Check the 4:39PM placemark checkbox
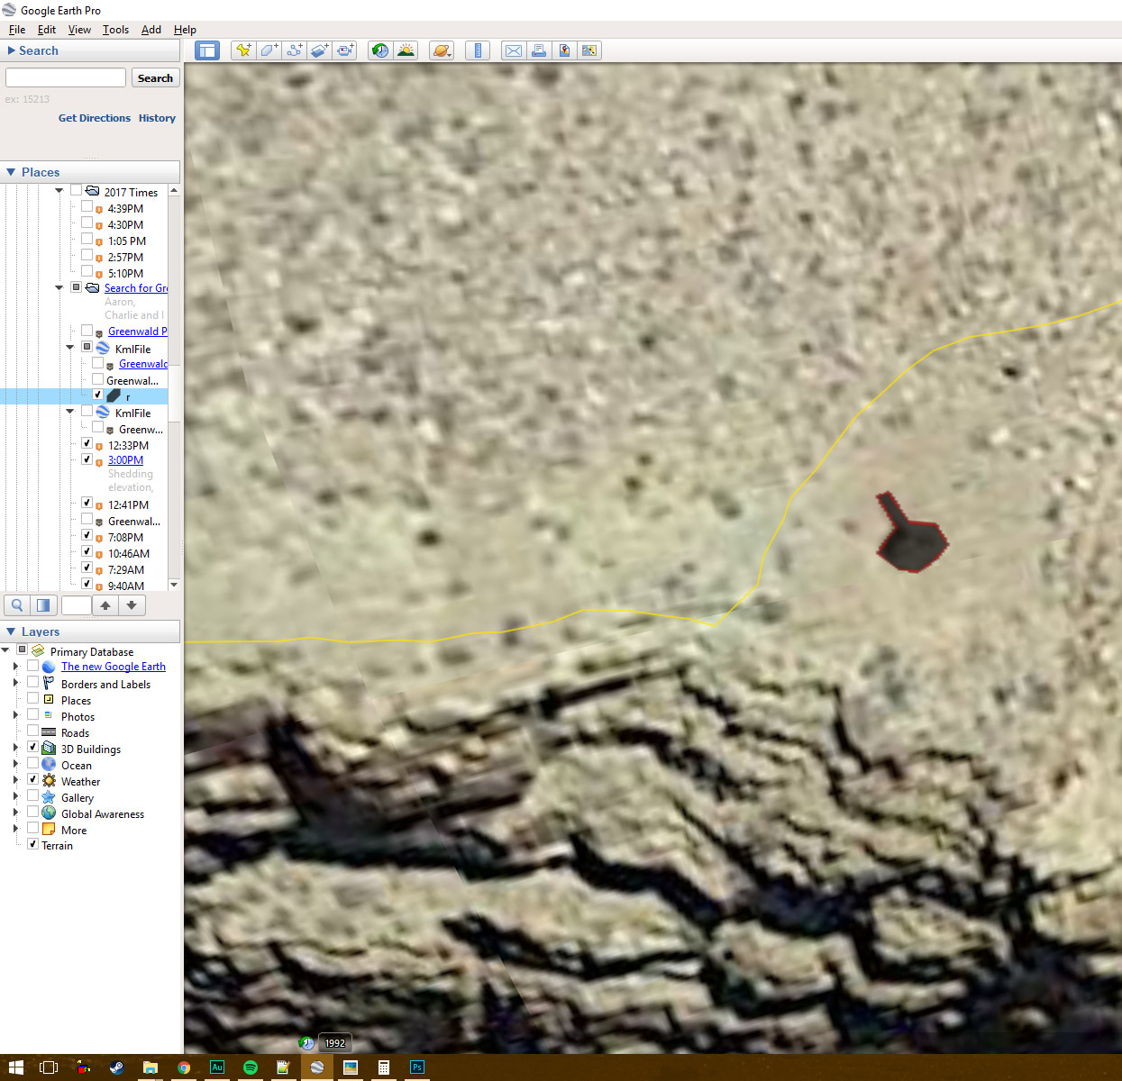The height and width of the screenshot is (1081, 1122). coord(87,207)
